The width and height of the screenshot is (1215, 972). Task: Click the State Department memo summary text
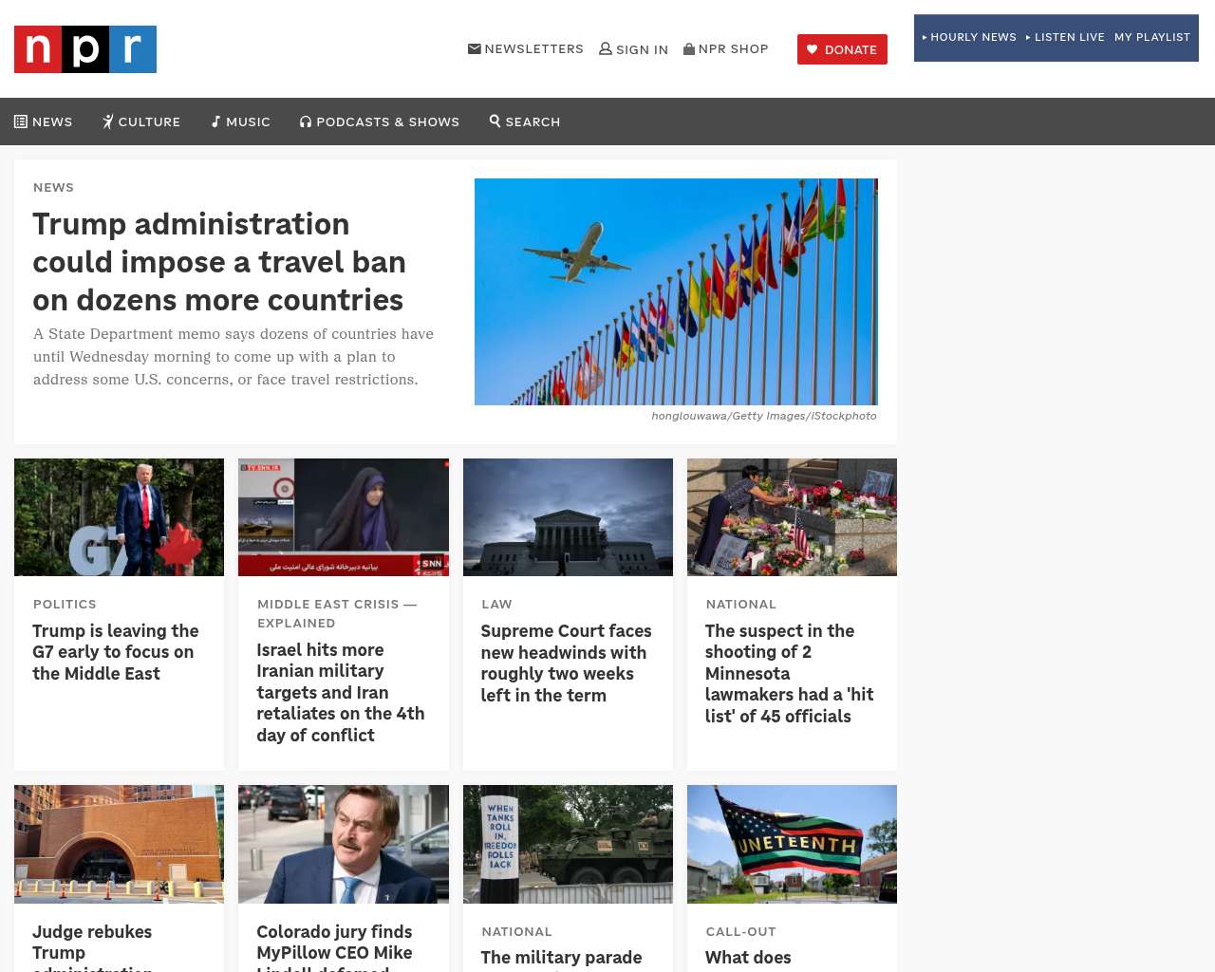point(234,357)
